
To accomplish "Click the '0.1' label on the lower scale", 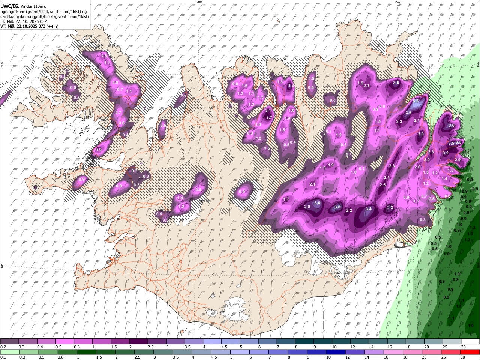I will (3, 357).
